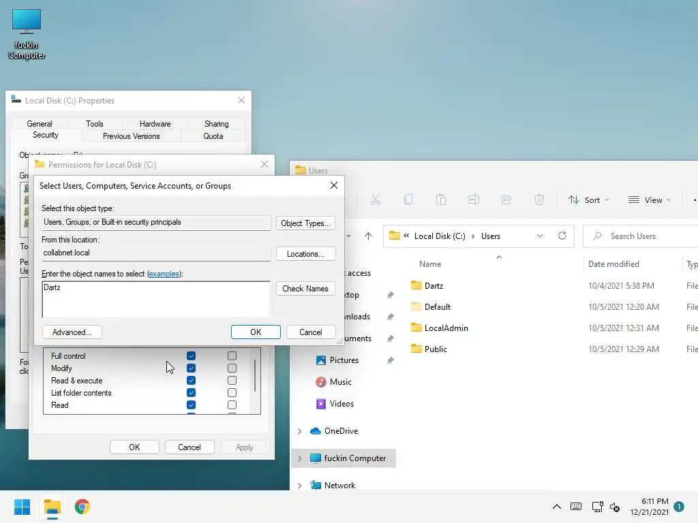
Task: Switch to the General tab
Action: (x=39, y=124)
